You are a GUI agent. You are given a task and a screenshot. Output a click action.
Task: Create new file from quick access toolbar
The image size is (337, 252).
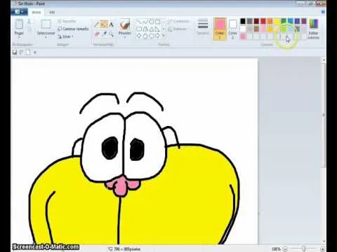(28, 52)
